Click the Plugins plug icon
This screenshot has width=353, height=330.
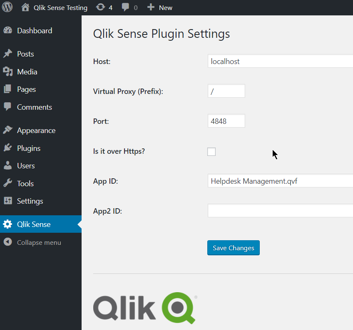[x=7, y=148]
